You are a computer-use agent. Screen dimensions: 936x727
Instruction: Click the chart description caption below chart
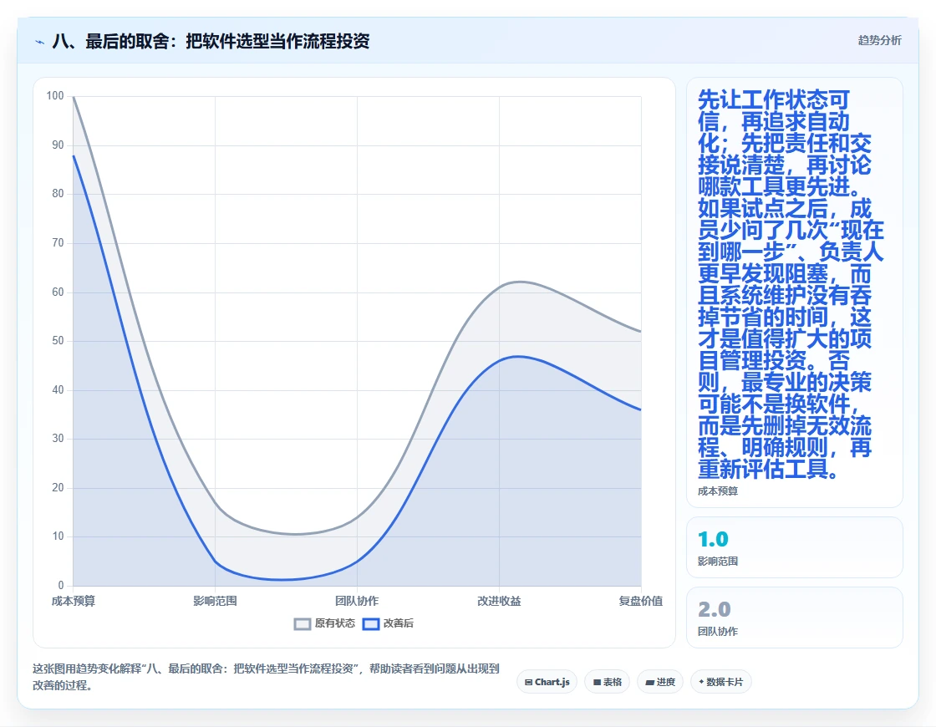[266, 677]
